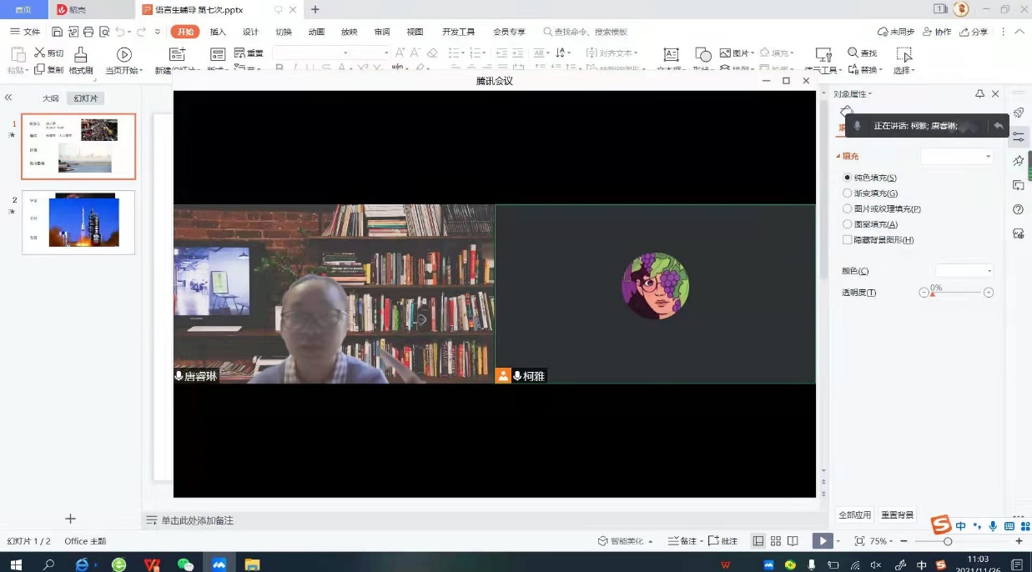Enable hide background graphics (隐藏背景图形) checkbox
The height and width of the screenshot is (572, 1032).
point(848,240)
